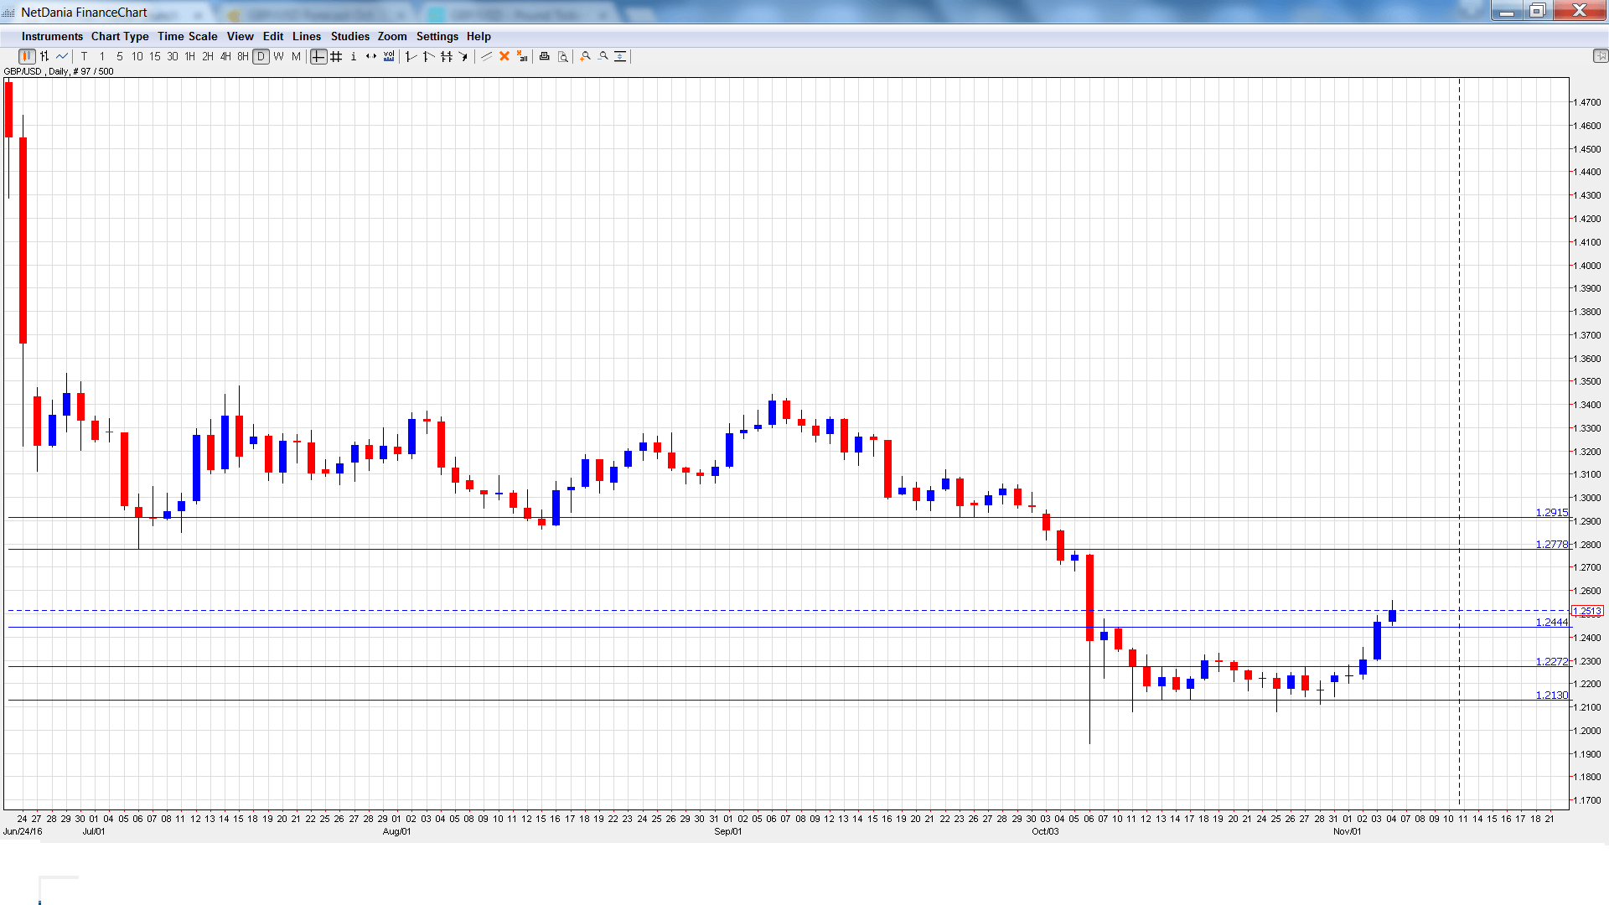The height and width of the screenshot is (905, 1609).
Task: Select the bar chart OHLC icon
Action: click(44, 56)
